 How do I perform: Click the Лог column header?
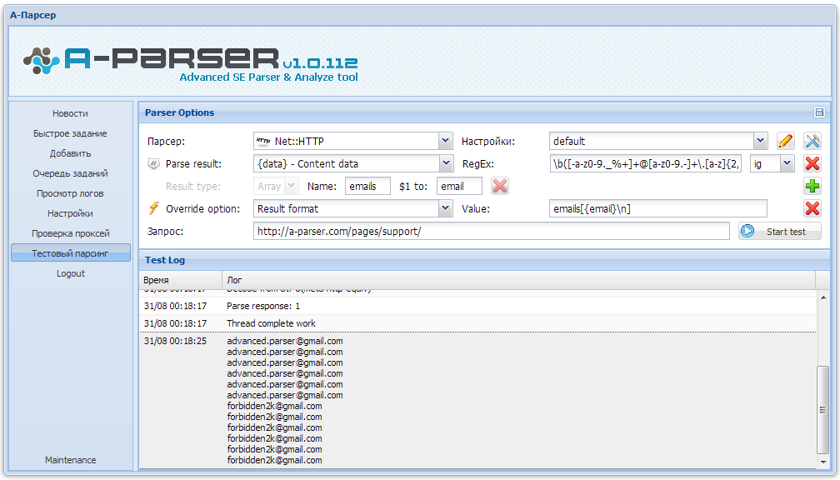518,280
